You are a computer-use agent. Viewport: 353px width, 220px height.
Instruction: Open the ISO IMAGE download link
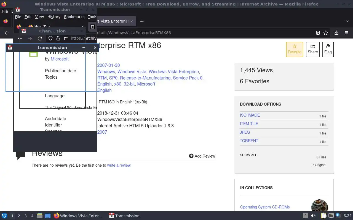point(250,115)
